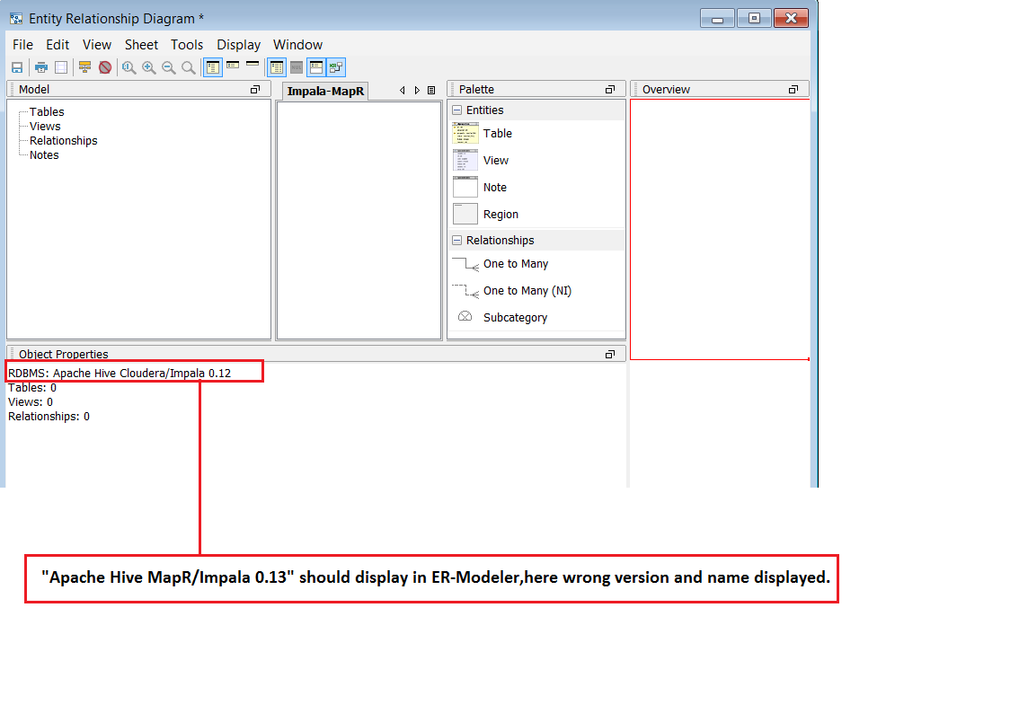
Task: Toggle the show data types table icon
Action: (x=277, y=67)
